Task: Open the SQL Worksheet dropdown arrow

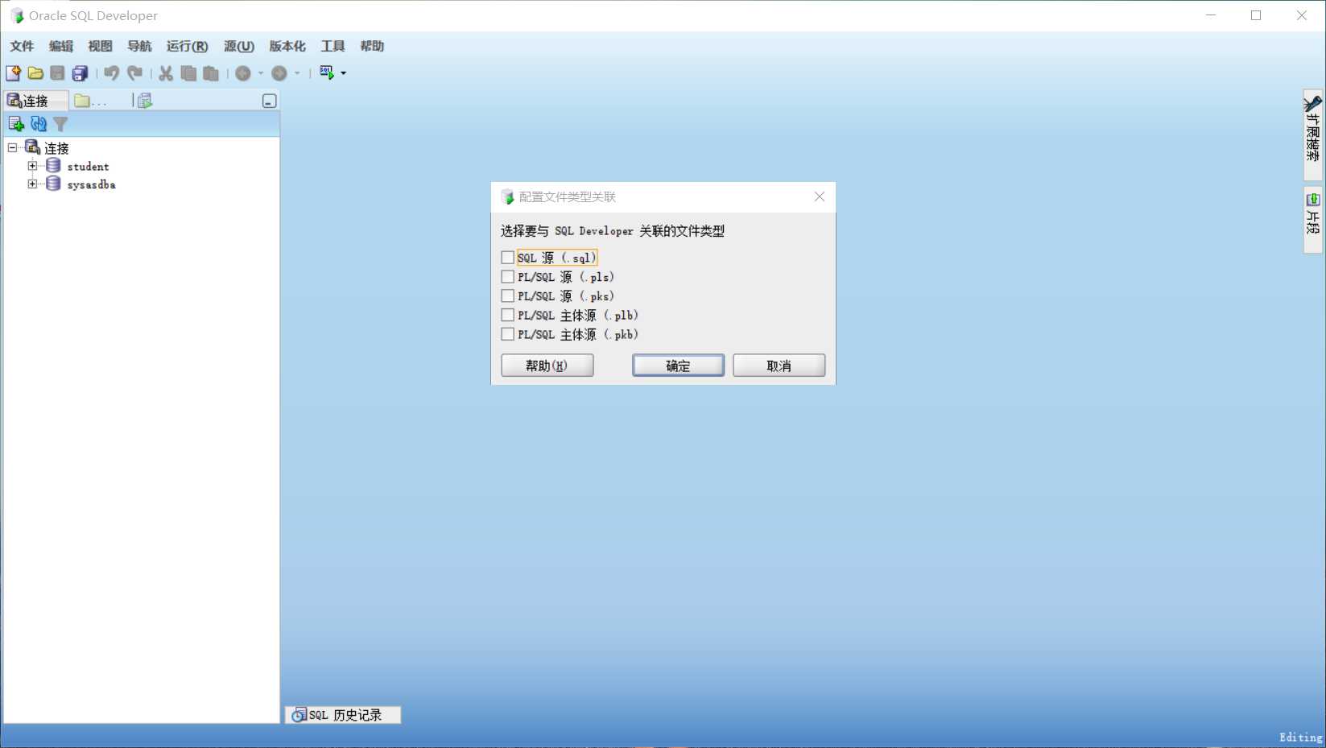Action: tap(344, 73)
